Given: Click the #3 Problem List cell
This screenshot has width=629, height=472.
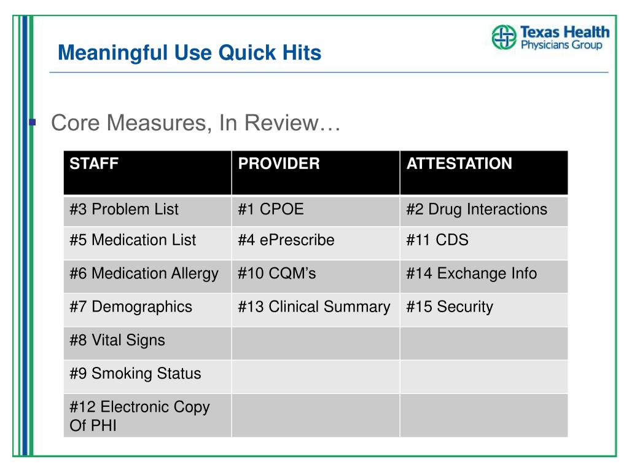Looking at the screenshot, I should (147, 211).
